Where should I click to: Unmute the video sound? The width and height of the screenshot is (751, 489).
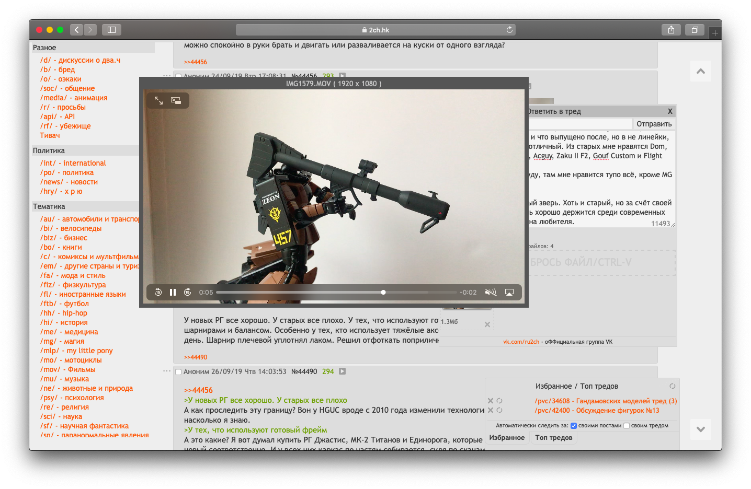tap(491, 292)
